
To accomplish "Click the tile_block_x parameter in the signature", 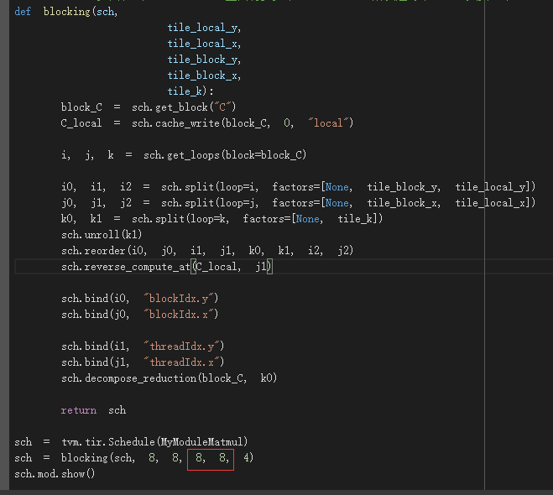I will pos(204,76).
